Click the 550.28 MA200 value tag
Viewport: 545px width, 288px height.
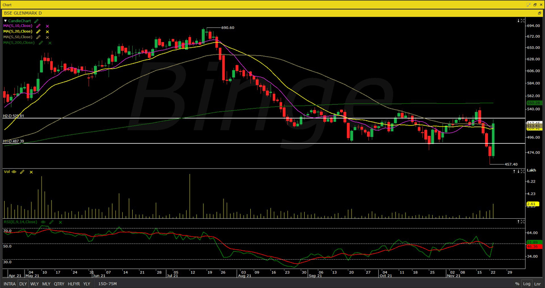(533, 103)
